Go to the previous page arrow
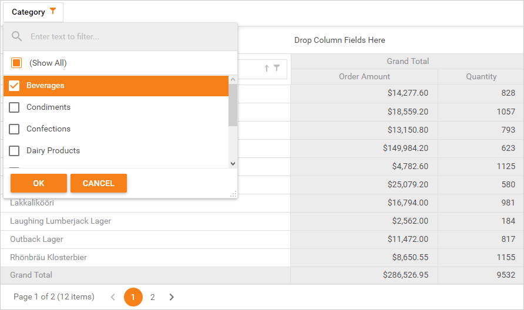 click(113, 297)
